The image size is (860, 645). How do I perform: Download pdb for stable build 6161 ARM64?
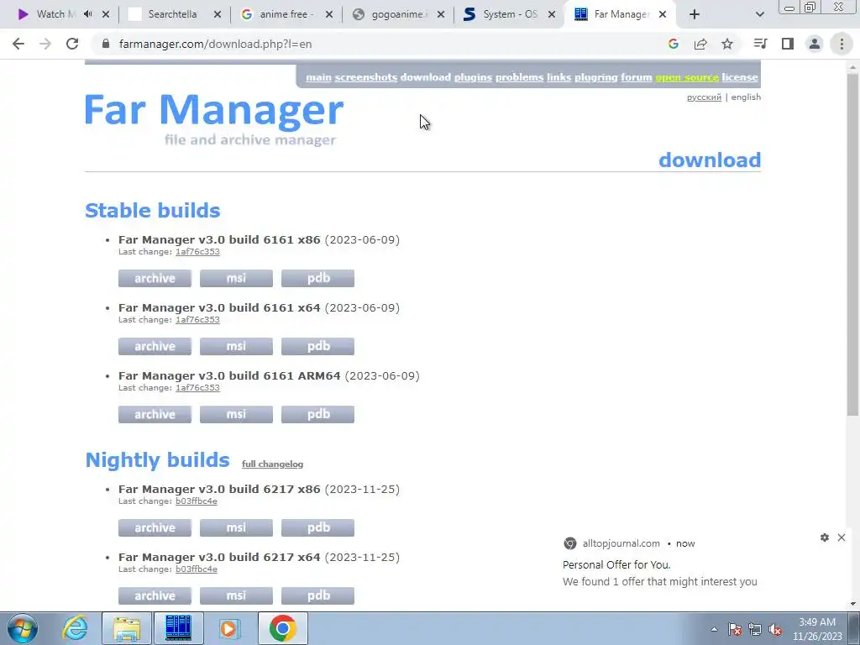pyautogui.click(x=317, y=414)
